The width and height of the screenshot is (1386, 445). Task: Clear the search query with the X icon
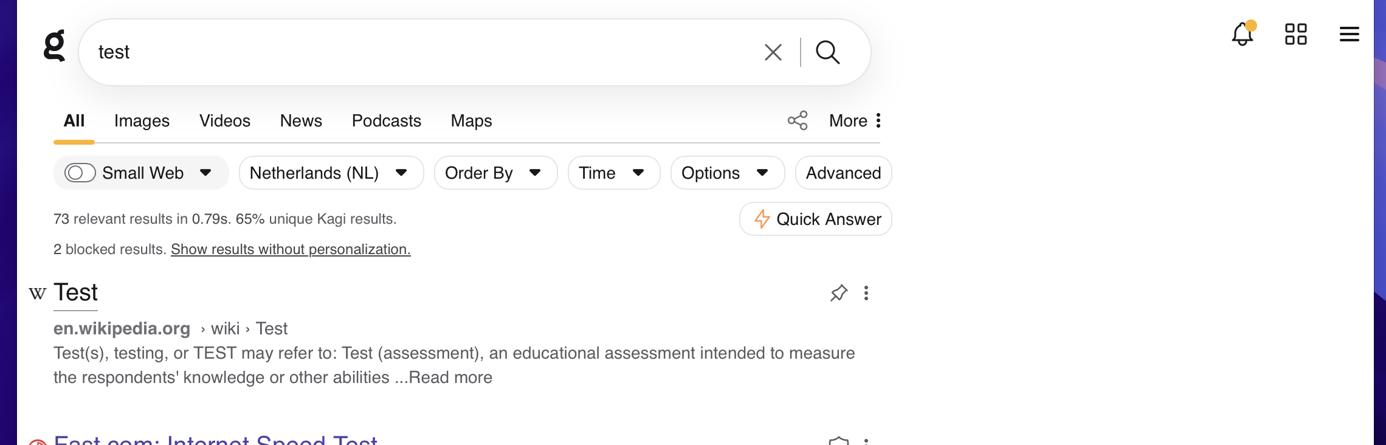click(x=773, y=52)
